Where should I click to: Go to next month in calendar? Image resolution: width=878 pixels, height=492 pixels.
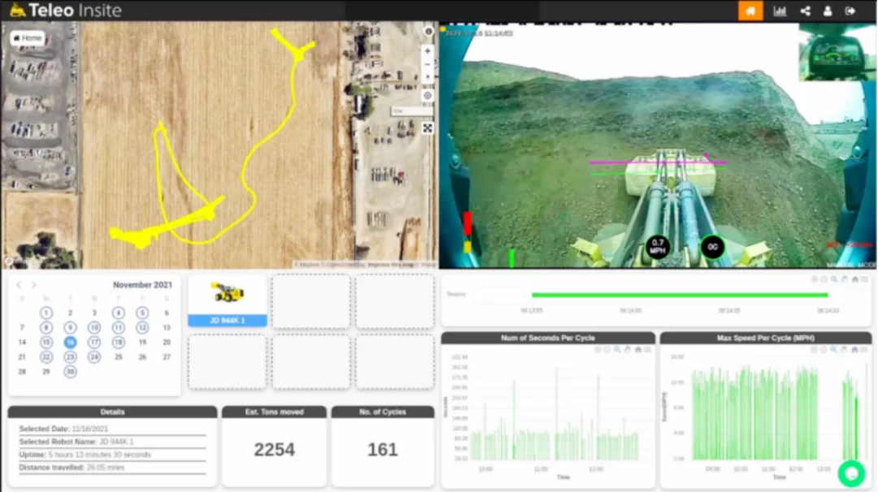coord(33,285)
